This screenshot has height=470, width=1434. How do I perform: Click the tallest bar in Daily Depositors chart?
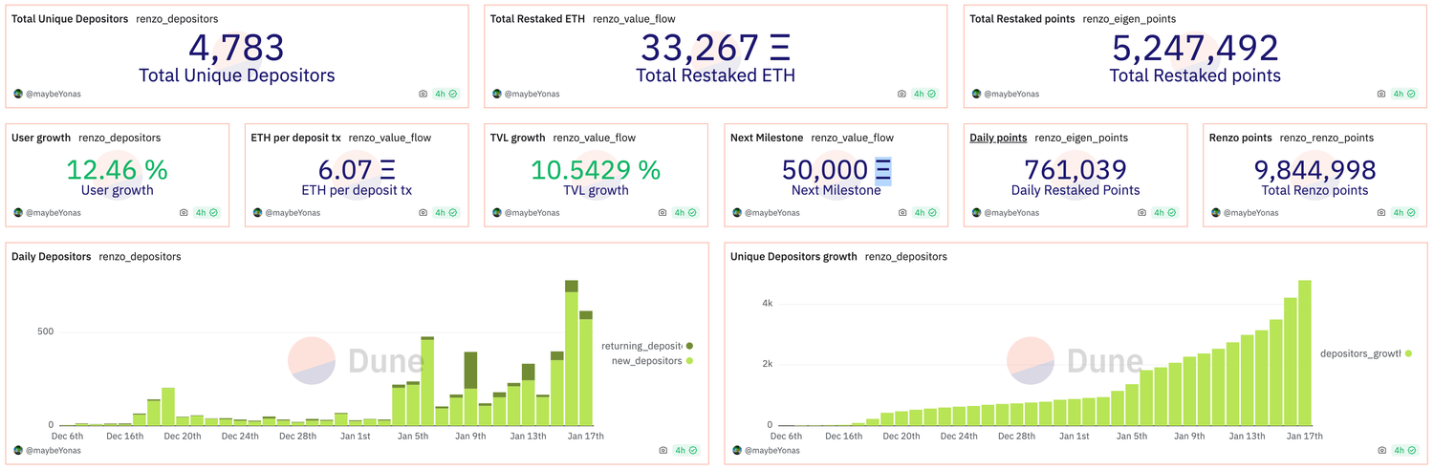[x=572, y=353]
